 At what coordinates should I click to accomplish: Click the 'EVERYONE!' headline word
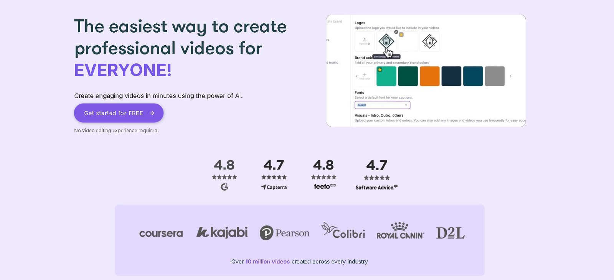(x=123, y=70)
